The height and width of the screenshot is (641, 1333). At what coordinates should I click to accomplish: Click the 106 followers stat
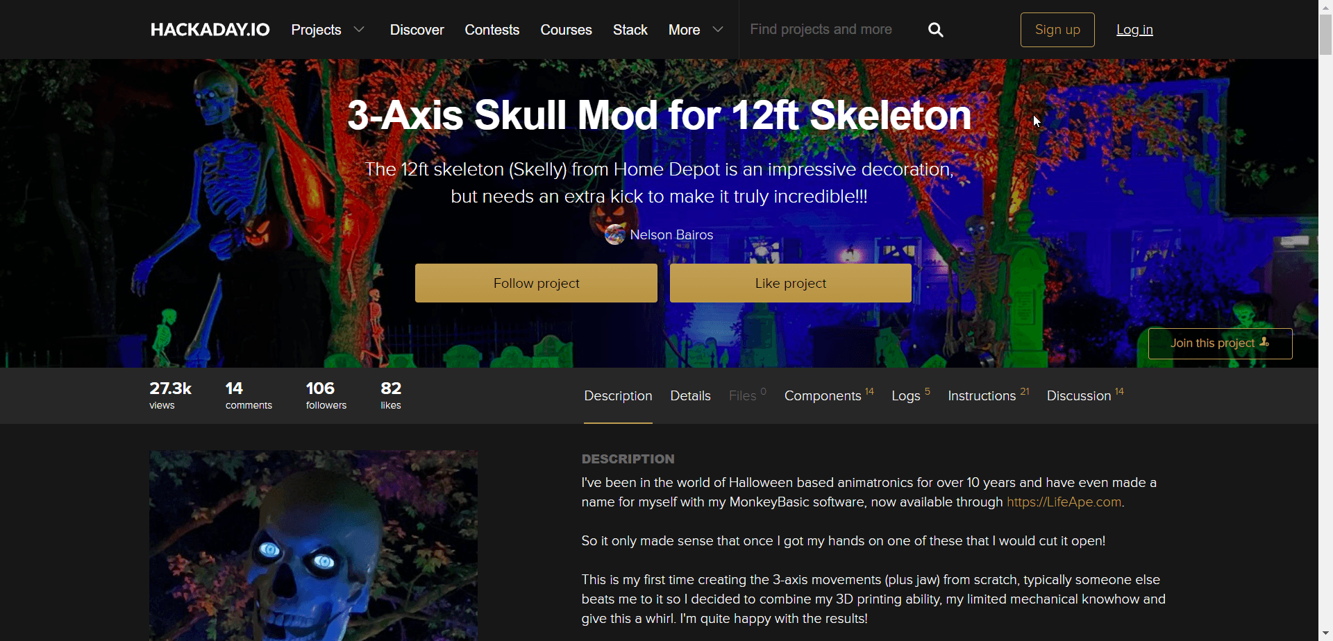(x=326, y=395)
